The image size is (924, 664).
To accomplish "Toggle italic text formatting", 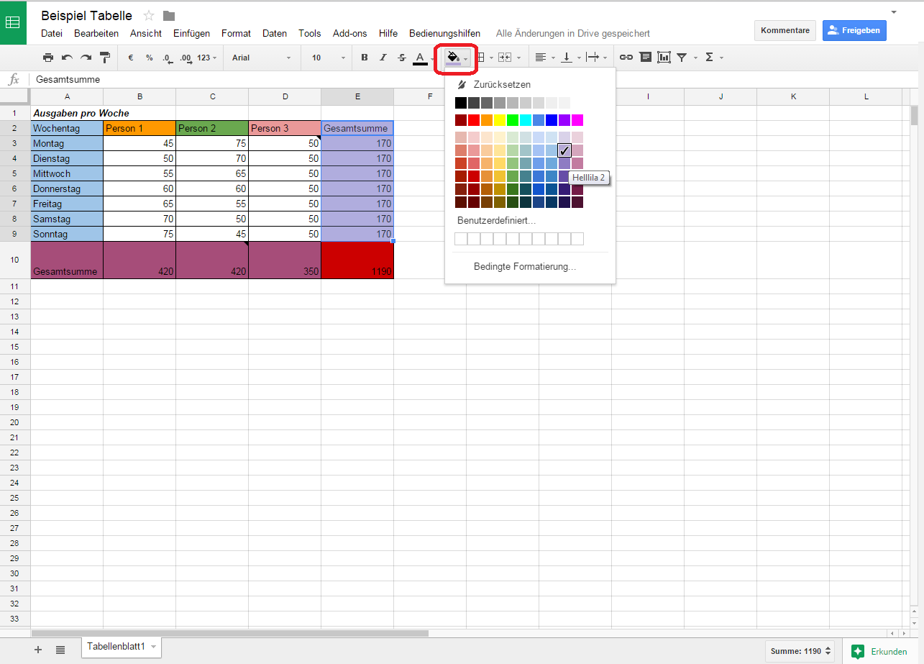I will tap(383, 58).
